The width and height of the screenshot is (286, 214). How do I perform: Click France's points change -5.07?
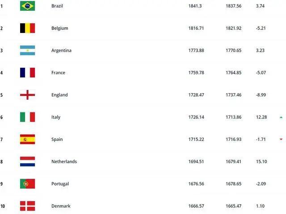pos(261,72)
